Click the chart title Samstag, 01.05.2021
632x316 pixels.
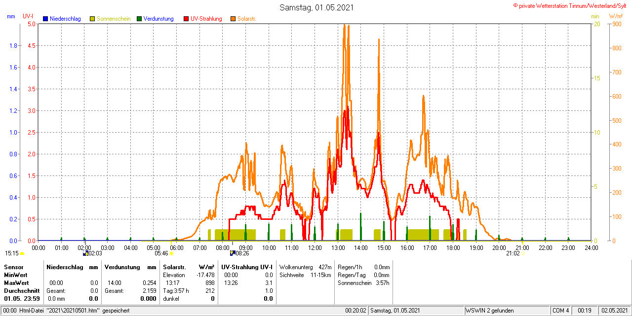click(x=316, y=7)
